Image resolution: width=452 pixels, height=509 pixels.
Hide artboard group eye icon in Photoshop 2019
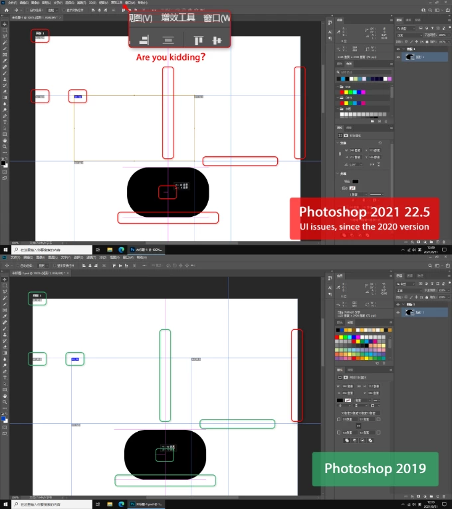pyautogui.click(x=398, y=305)
